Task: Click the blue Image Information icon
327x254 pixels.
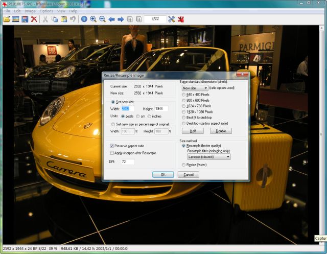Action: tap(84, 19)
